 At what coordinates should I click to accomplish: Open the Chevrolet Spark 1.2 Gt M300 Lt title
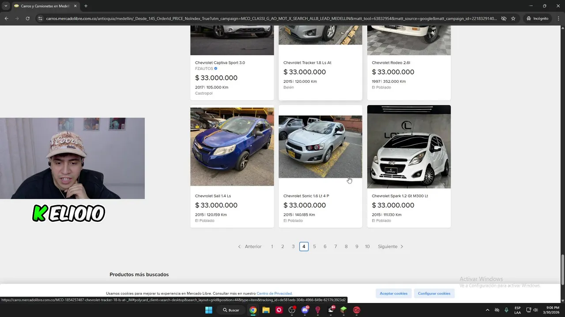pos(400,196)
